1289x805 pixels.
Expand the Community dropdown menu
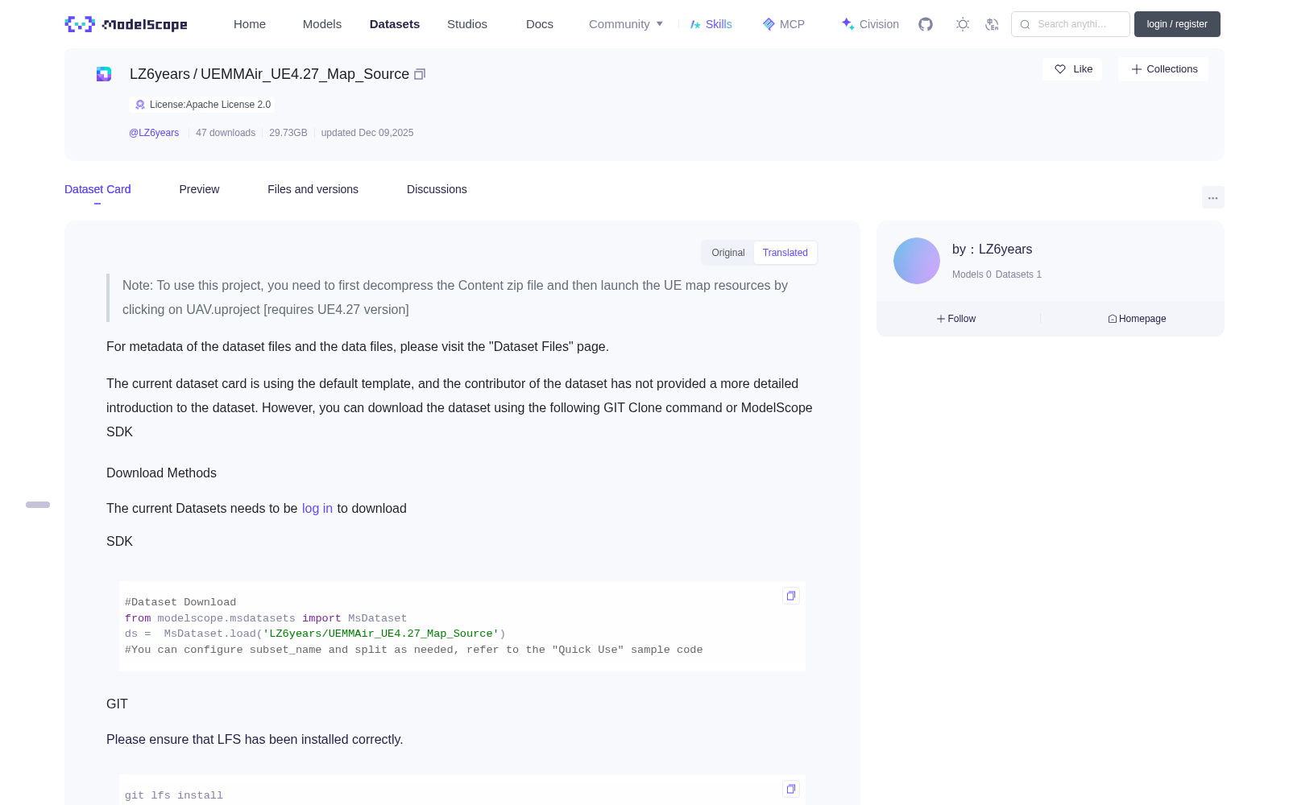(x=626, y=24)
